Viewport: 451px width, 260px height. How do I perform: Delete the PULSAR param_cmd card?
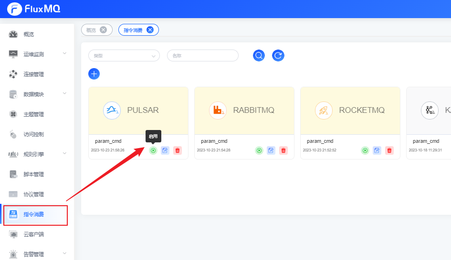click(x=178, y=150)
